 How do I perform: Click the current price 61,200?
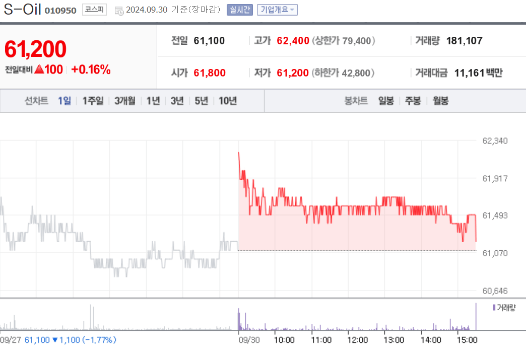point(36,49)
